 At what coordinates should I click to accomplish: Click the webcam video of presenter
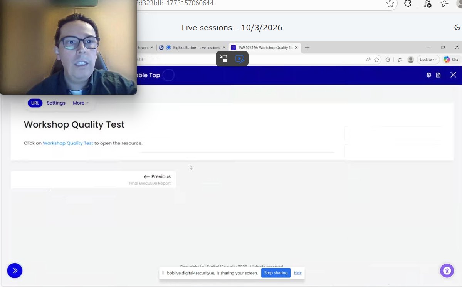(x=68, y=47)
